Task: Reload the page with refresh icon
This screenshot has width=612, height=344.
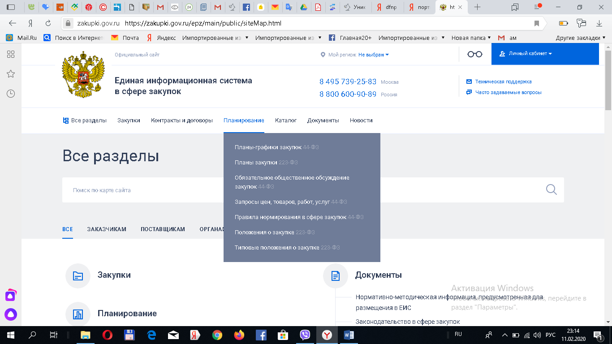Action: point(48,23)
